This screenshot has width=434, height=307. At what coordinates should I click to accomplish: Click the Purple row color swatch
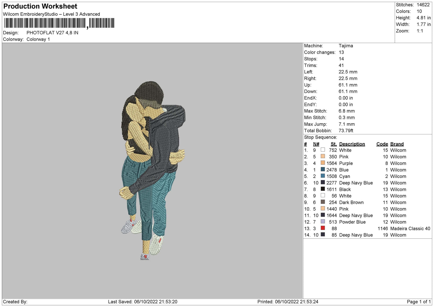pyautogui.click(x=323, y=163)
